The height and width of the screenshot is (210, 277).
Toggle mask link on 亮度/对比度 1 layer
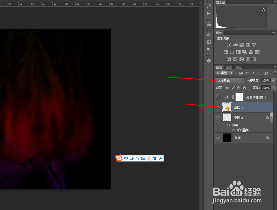point(233,97)
